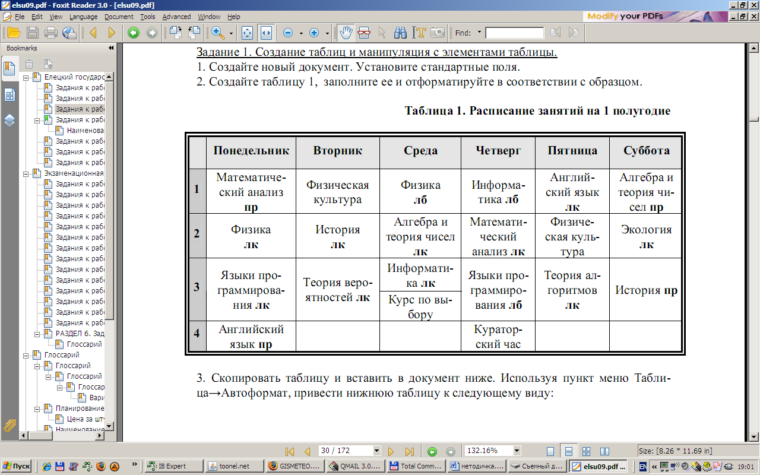The height and width of the screenshot is (475, 760).
Task: Switch to continuous facing layout mode
Action: (586, 451)
